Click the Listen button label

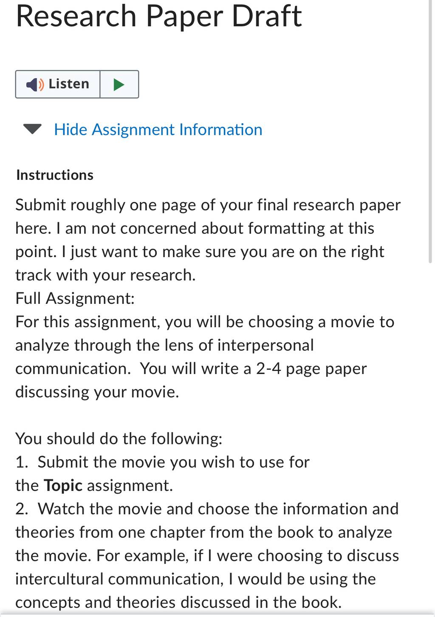[x=69, y=84]
